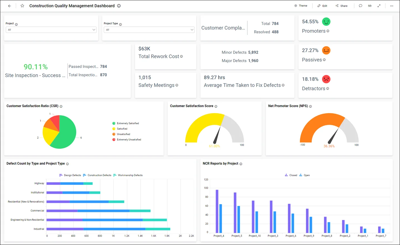Click the 61.00% gauge reading
The height and width of the screenshot is (245, 400).
(214, 146)
